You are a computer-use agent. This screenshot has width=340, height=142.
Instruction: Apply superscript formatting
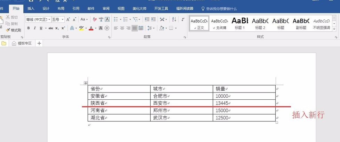[63, 28]
